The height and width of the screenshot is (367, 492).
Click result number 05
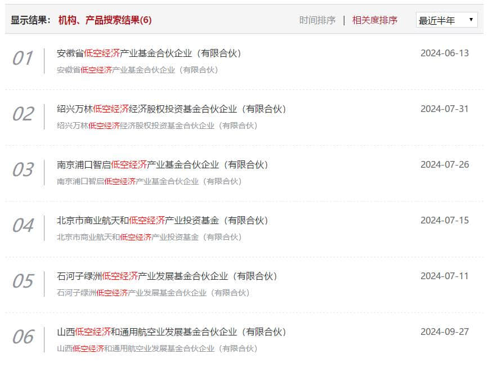click(23, 281)
